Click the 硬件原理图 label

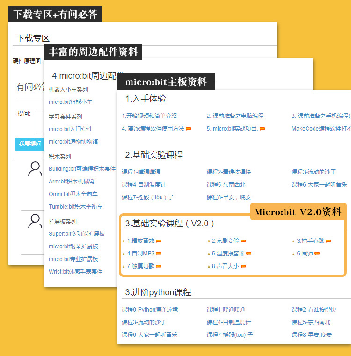pos(27,61)
